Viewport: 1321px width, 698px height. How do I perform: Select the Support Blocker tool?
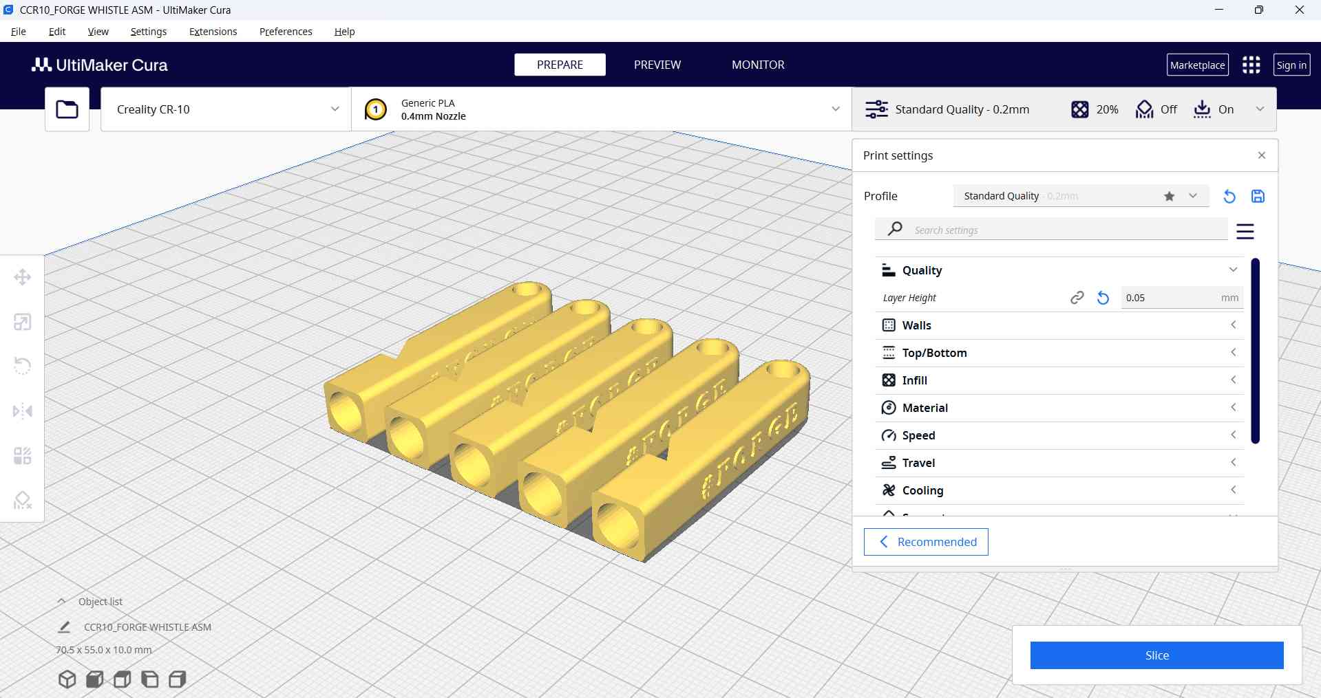23,500
